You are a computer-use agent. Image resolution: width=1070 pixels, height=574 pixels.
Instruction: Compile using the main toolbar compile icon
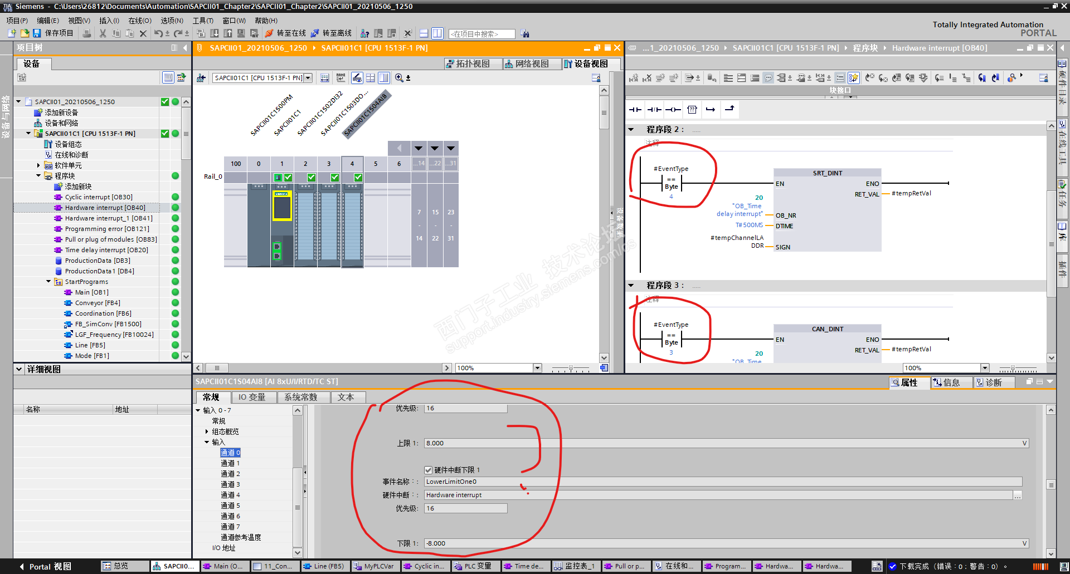point(201,33)
